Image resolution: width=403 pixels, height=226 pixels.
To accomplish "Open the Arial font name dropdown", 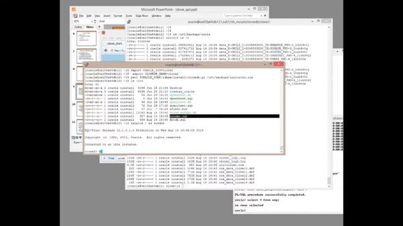I will coord(112,21).
